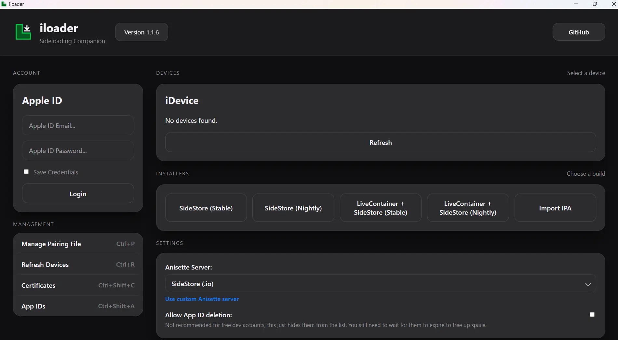Click the 'iDevice' card heading

tap(182, 101)
